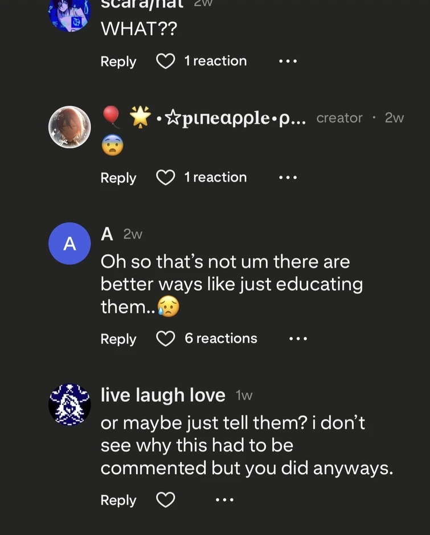Open more options for WHAT?? comment
430x535 pixels.
tap(288, 61)
